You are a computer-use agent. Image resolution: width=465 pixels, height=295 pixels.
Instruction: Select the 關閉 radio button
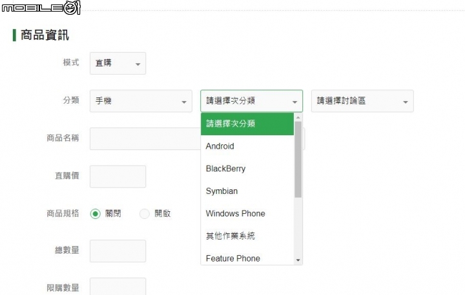coord(96,214)
